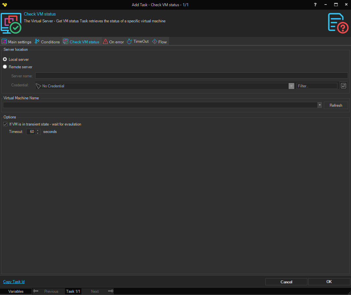Click the VisualCron logo in title bar
This screenshot has height=295, width=351.
point(5,5)
